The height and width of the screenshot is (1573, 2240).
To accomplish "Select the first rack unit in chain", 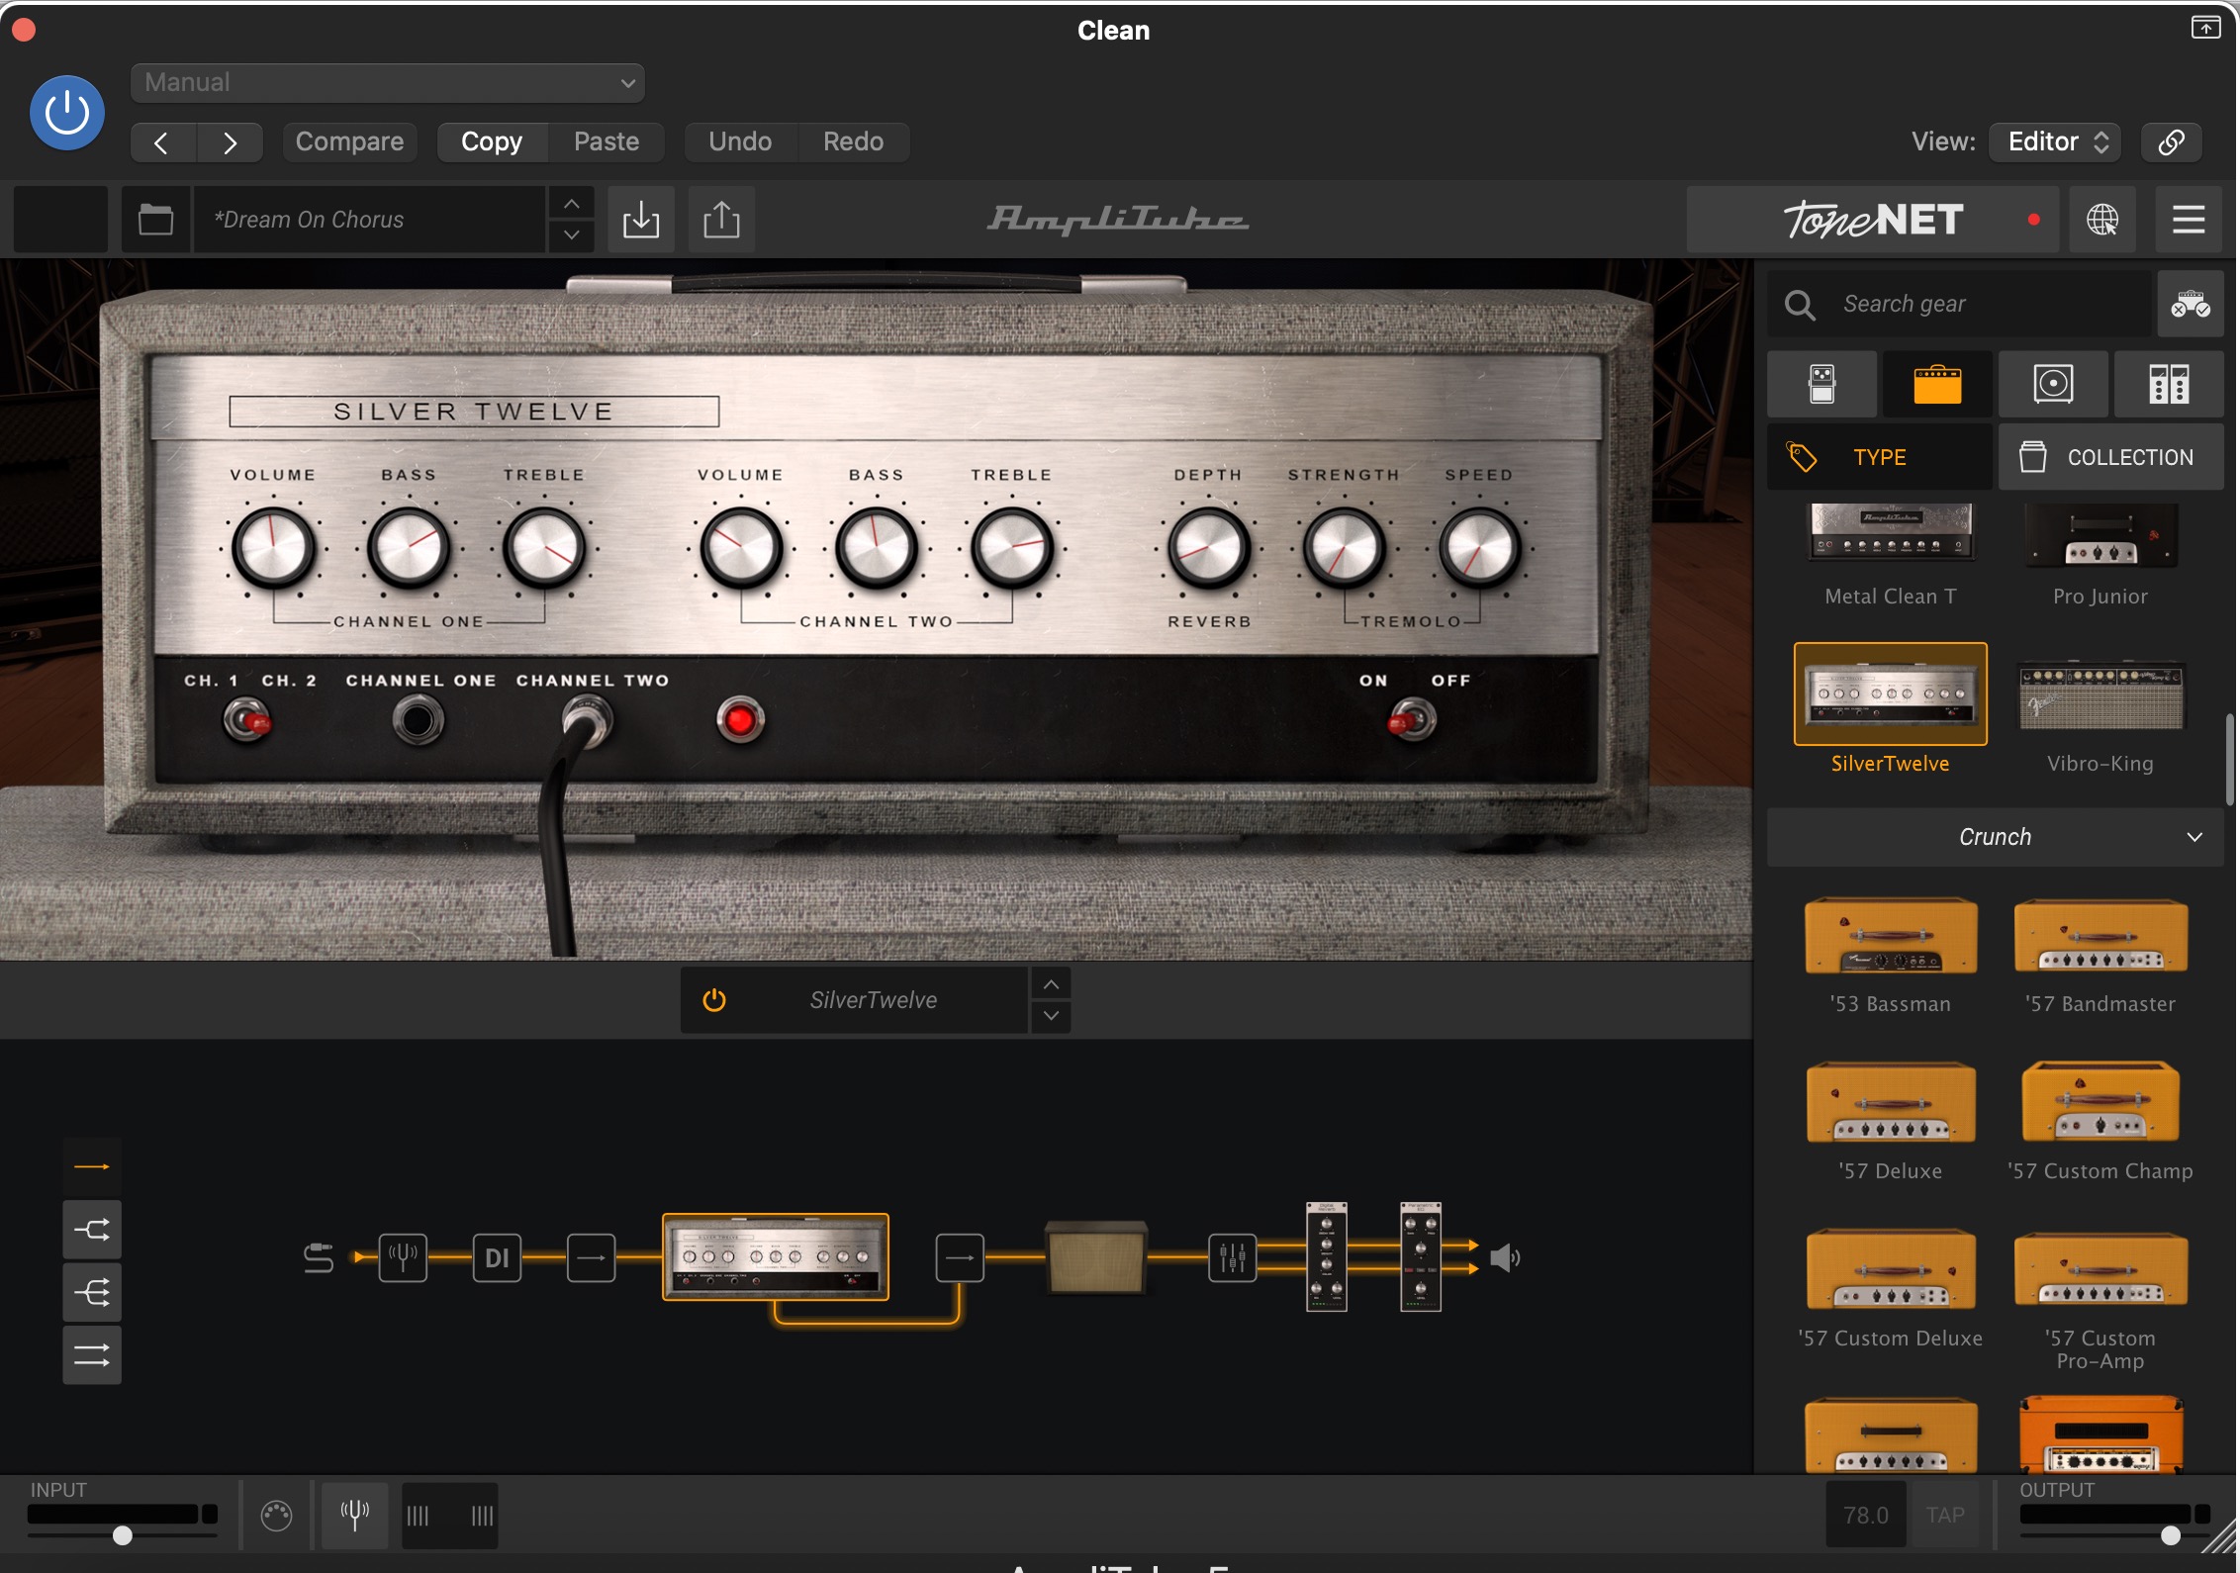I will point(1327,1256).
